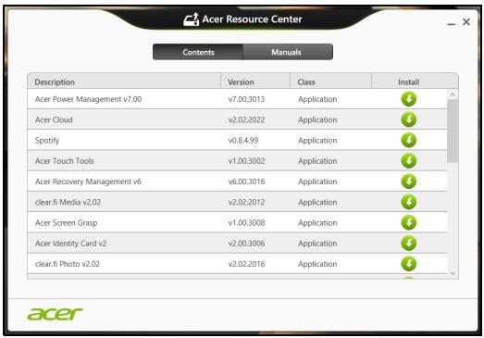484x338 pixels.
Task: Click version v7.00.3013
Action: 246,99
